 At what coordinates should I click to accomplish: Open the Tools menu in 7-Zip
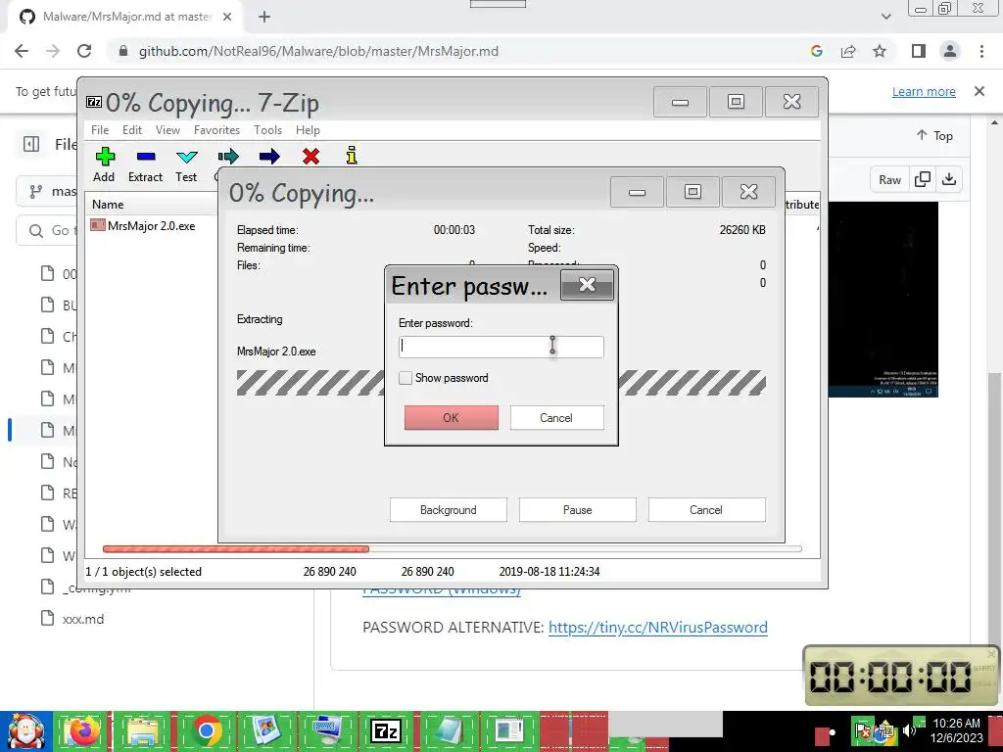point(267,130)
